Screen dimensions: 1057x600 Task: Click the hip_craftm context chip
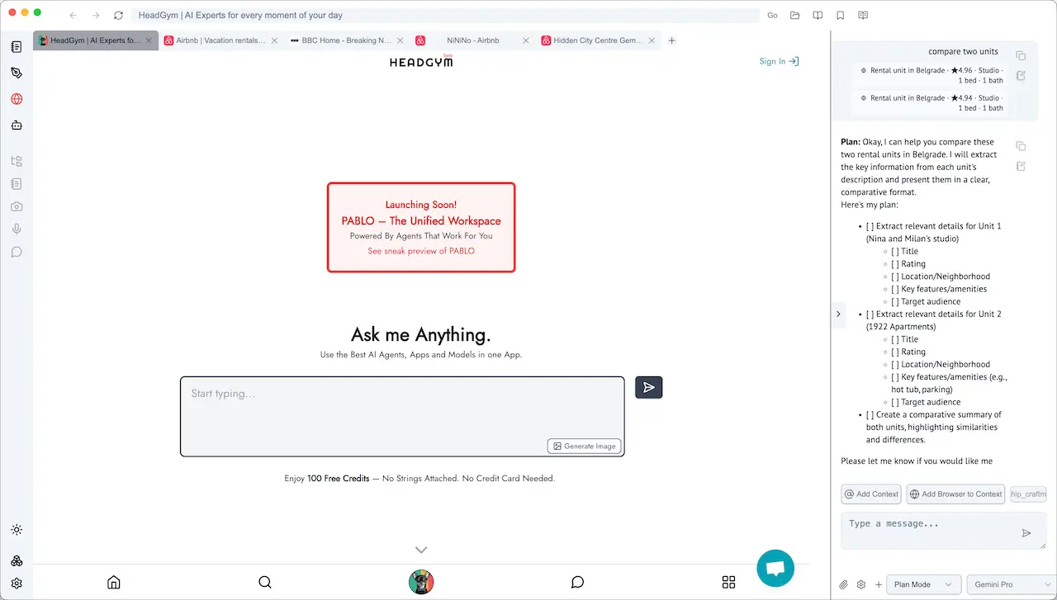click(x=1028, y=494)
